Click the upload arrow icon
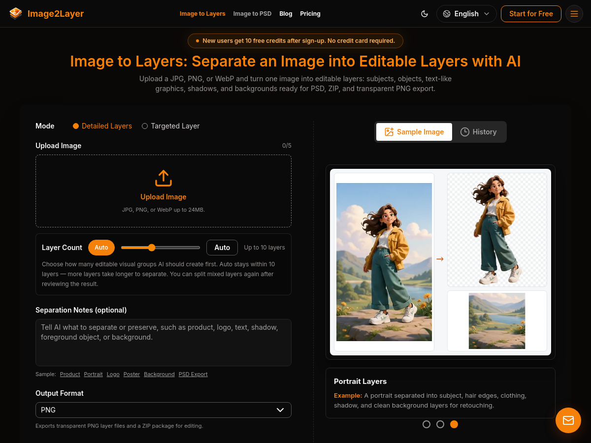 point(164,178)
